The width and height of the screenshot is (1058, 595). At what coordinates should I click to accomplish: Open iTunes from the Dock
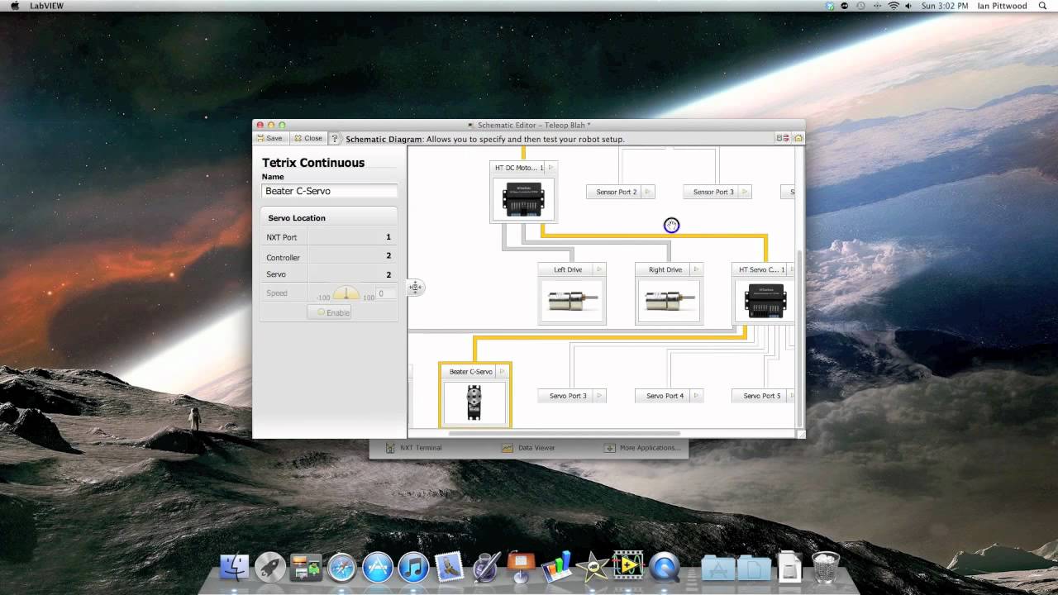pyautogui.click(x=413, y=568)
